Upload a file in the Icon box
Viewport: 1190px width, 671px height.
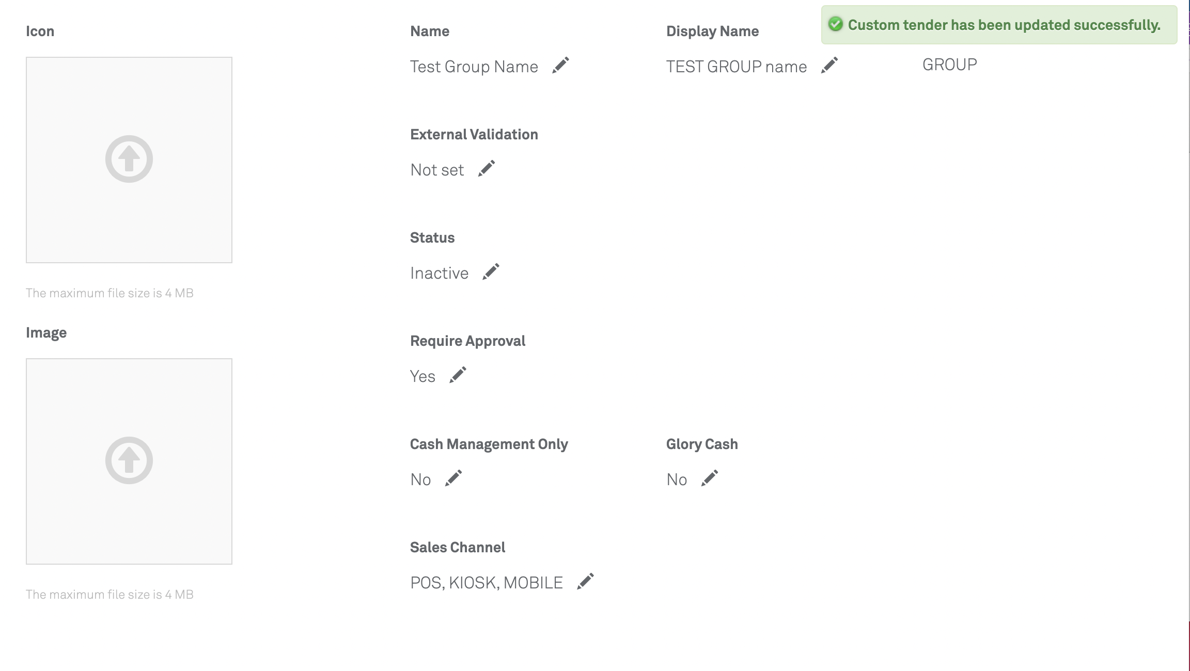click(x=129, y=159)
